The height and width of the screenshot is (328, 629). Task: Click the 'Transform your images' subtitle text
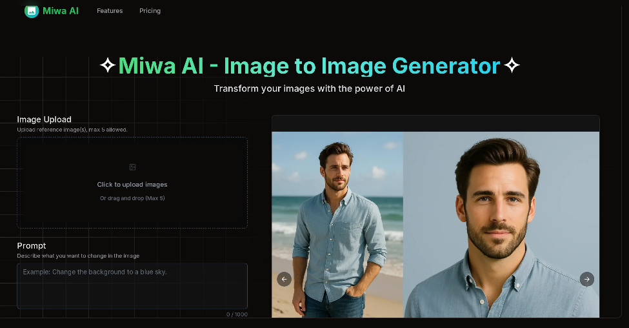(x=309, y=88)
